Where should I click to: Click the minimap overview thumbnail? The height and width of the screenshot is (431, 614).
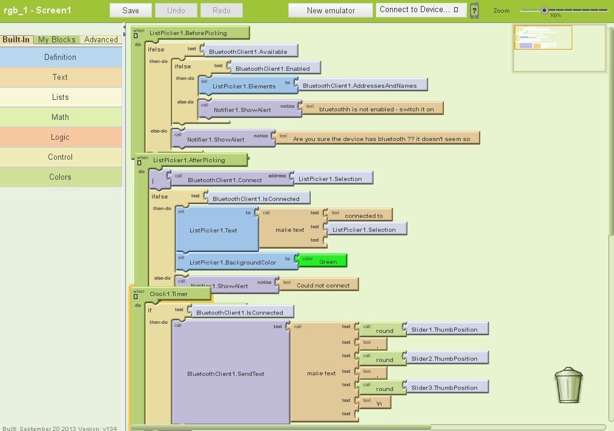pos(543,37)
